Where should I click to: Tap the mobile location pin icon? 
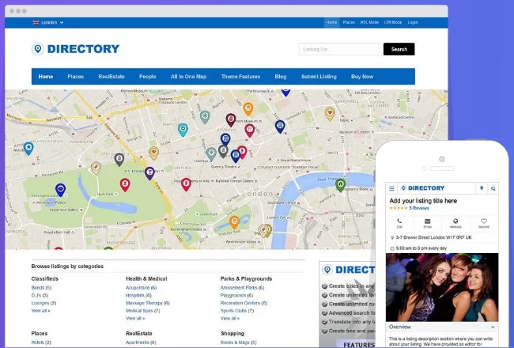click(481, 188)
